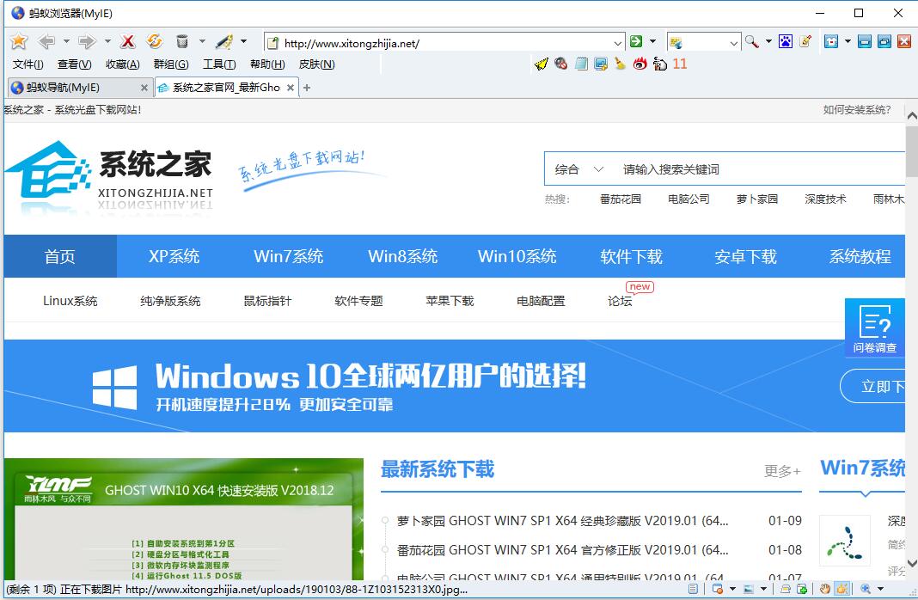
Task: Open the questionnaire survey floating widget
Action: (x=875, y=328)
